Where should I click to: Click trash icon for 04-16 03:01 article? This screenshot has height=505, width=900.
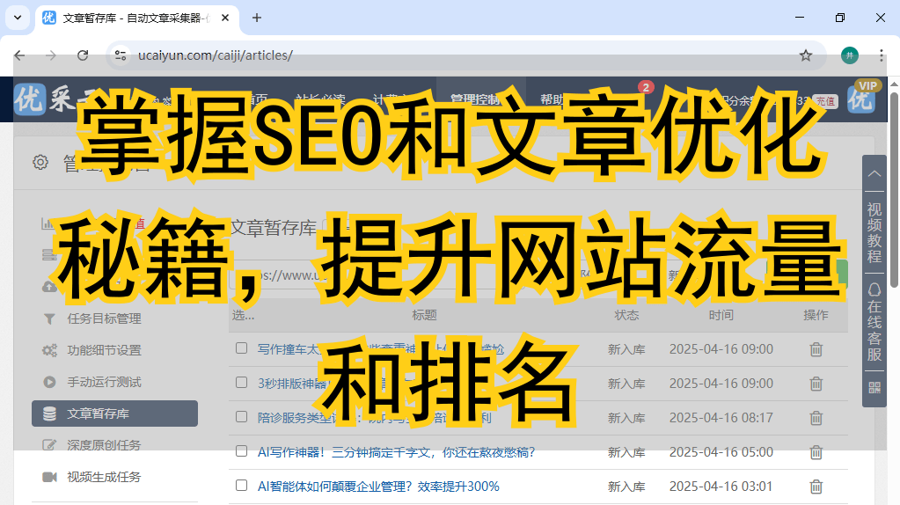tap(816, 487)
